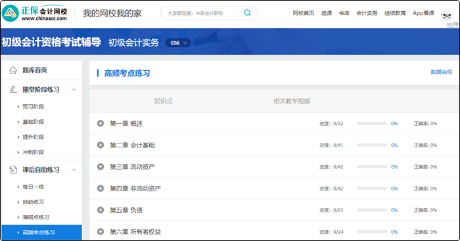Open 继续教育 in top navigation
The width and height of the screenshot is (460, 241).
coord(395,13)
